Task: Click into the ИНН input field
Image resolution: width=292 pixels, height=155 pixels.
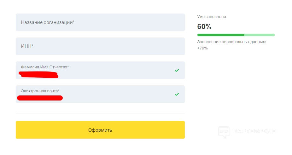Action: coord(100,46)
